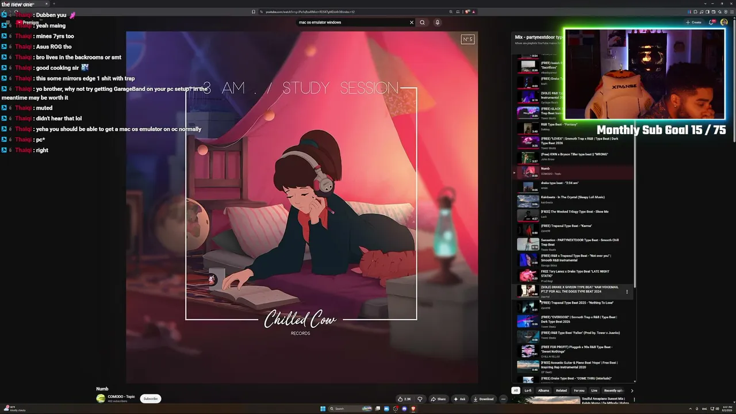Clear the YouTube search box text

[412, 22]
